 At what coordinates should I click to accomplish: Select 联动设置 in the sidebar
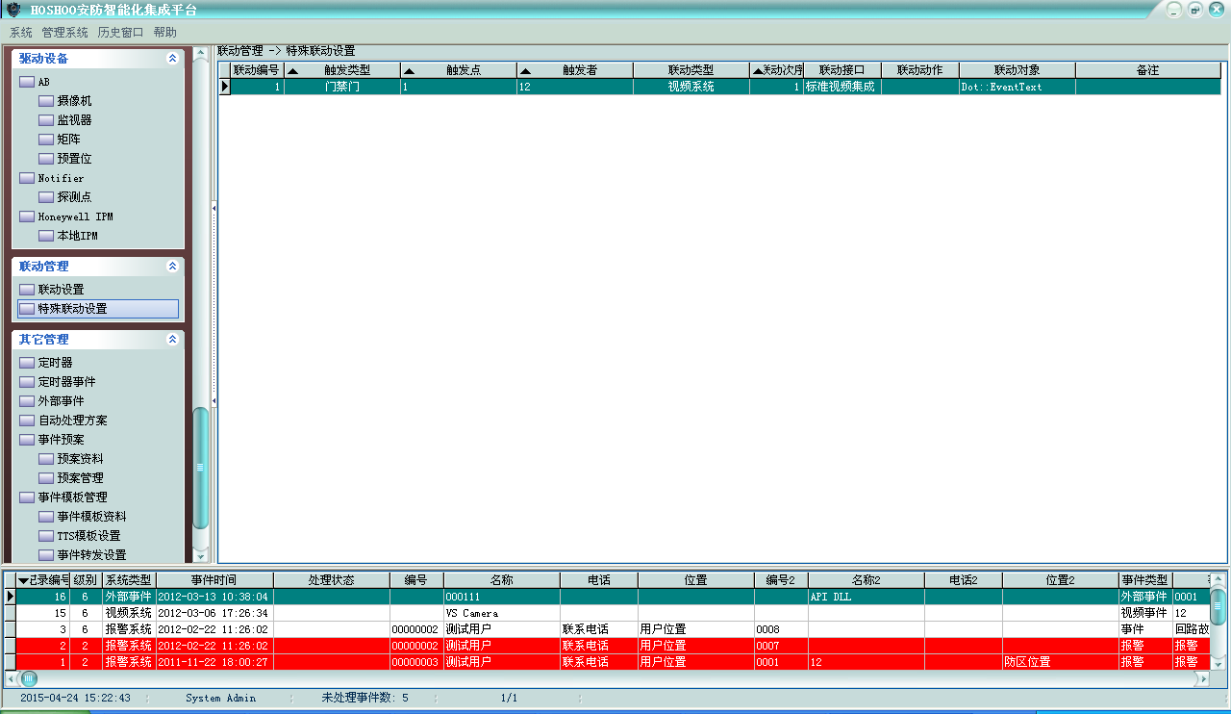point(61,290)
